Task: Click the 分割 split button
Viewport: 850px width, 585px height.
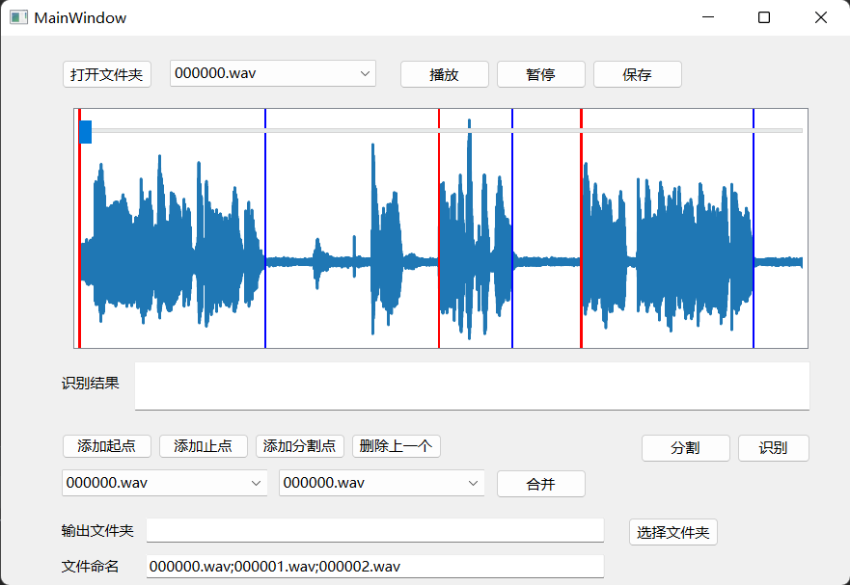Action: click(686, 448)
